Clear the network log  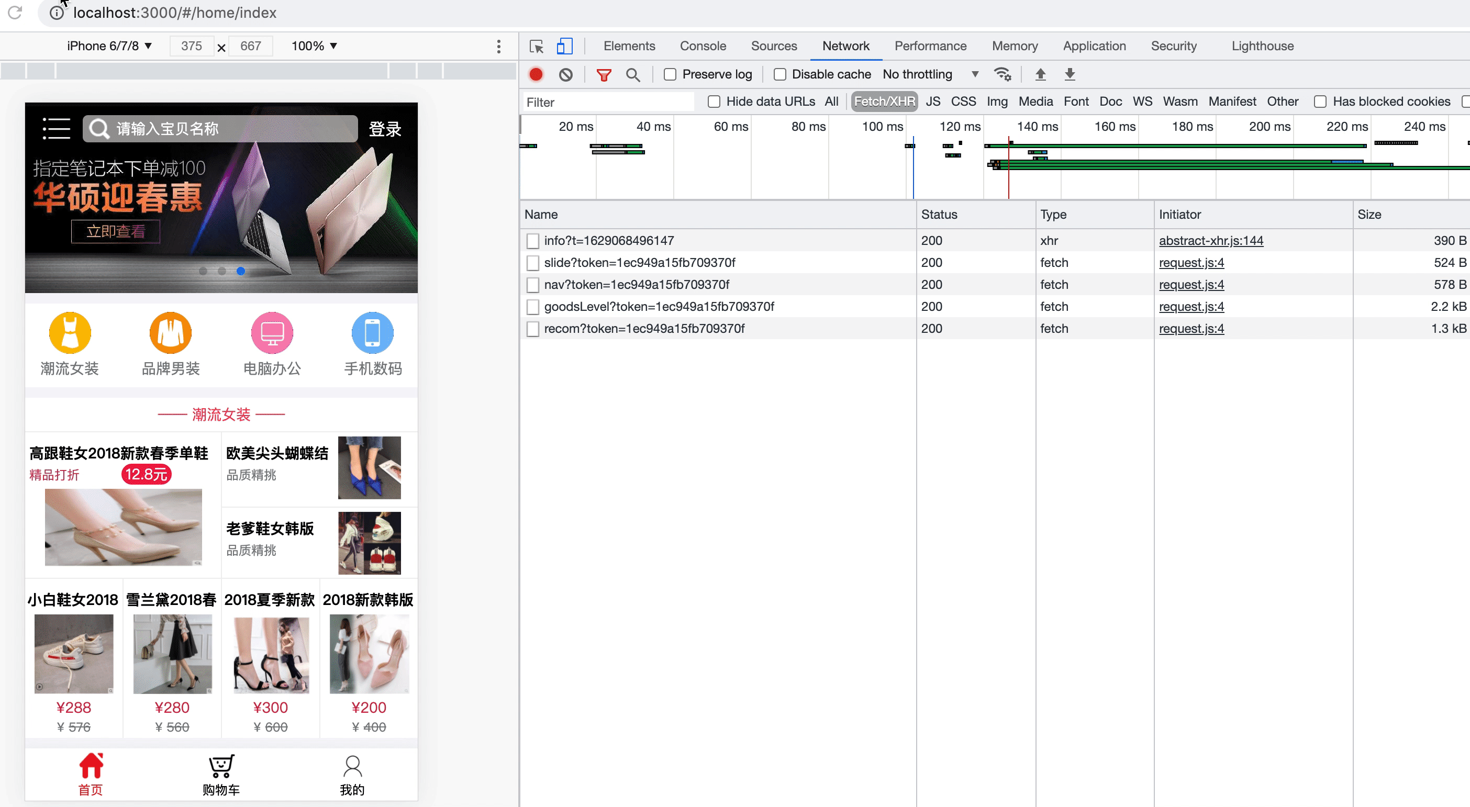pos(565,74)
